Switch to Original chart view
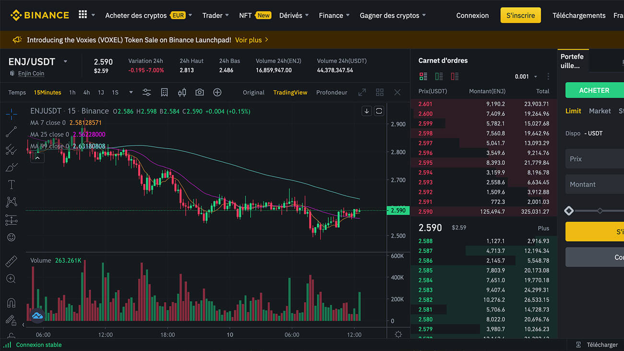The width and height of the screenshot is (624, 351). [x=253, y=93]
